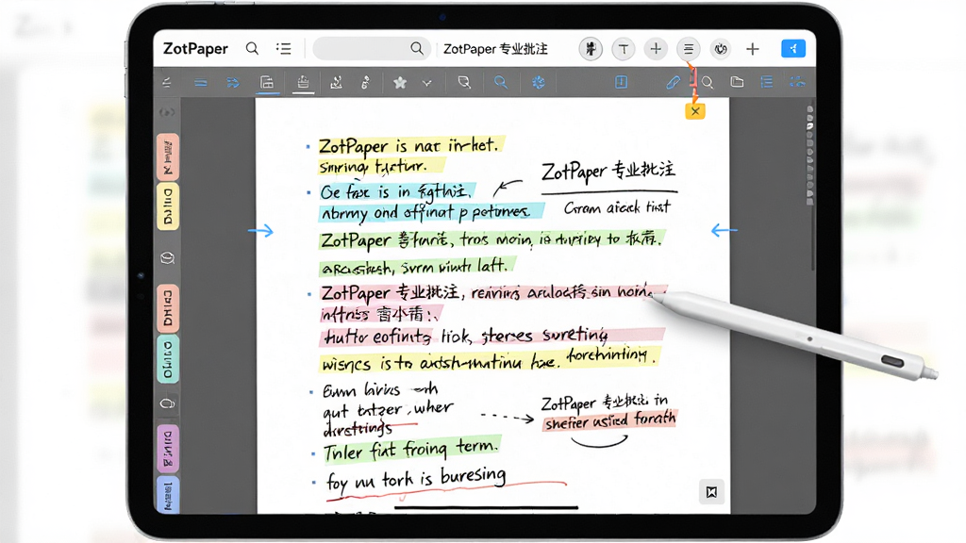966x543 pixels.
Task: Tap the yellow line 'ZotPaper is nat in-het.'
Action: tap(411, 145)
